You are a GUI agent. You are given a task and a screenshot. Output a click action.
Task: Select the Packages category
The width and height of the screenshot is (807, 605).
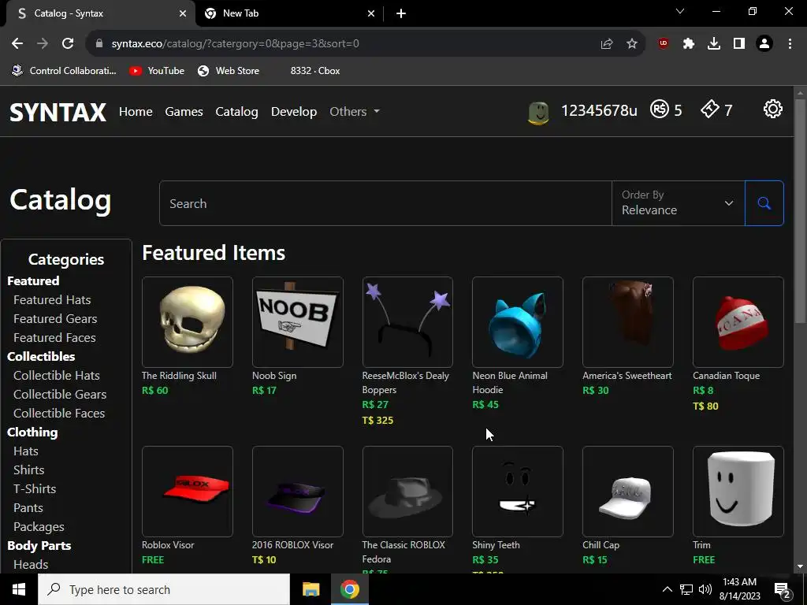coord(39,527)
